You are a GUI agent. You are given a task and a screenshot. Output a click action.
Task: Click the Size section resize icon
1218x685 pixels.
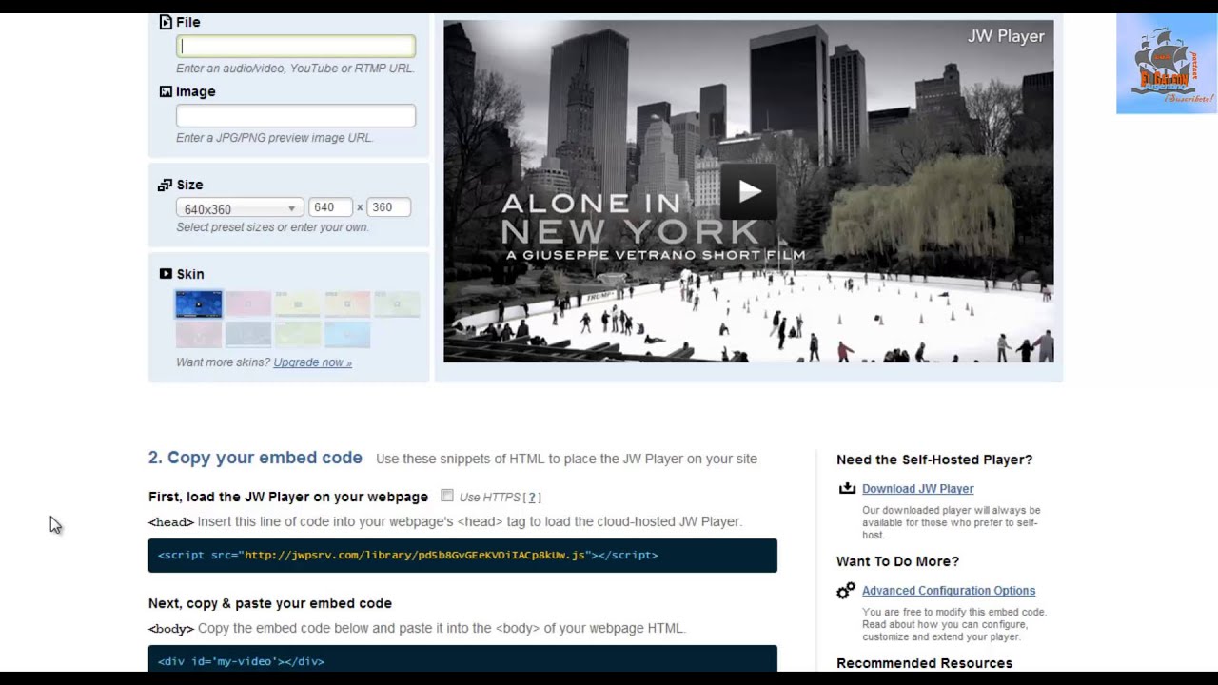tap(166, 185)
